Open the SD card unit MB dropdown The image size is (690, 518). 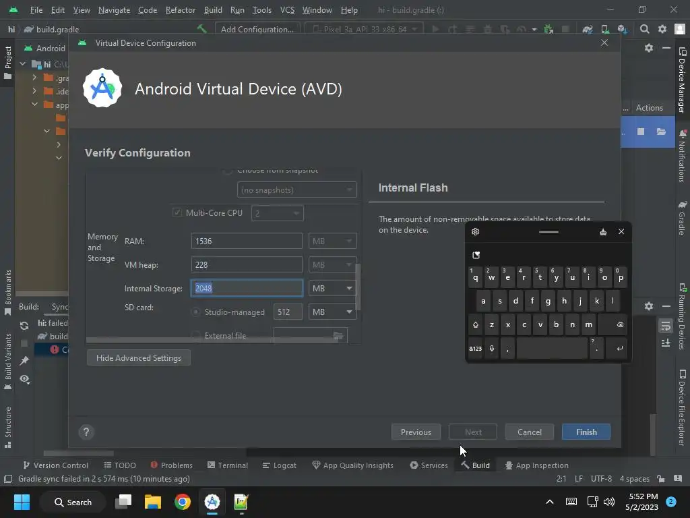[x=332, y=312]
